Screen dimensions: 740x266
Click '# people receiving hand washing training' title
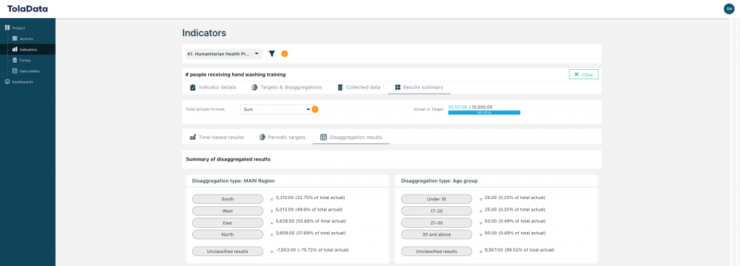tap(236, 74)
